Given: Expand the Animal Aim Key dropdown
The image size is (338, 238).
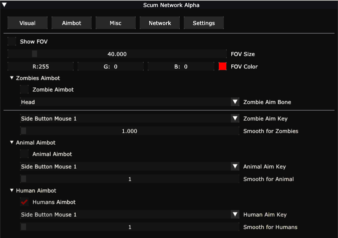Looking at the screenshot, I should [x=235, y=166].
